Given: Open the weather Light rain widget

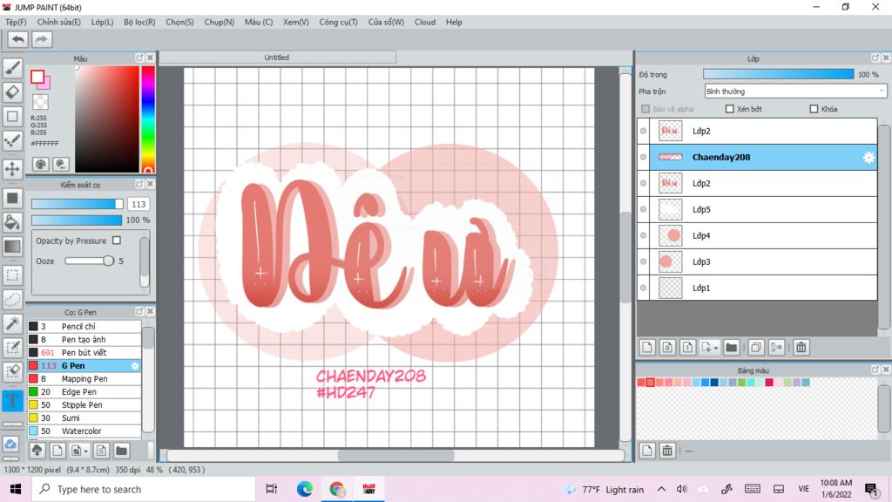Looking at the screenshot, I should (605, 490).
